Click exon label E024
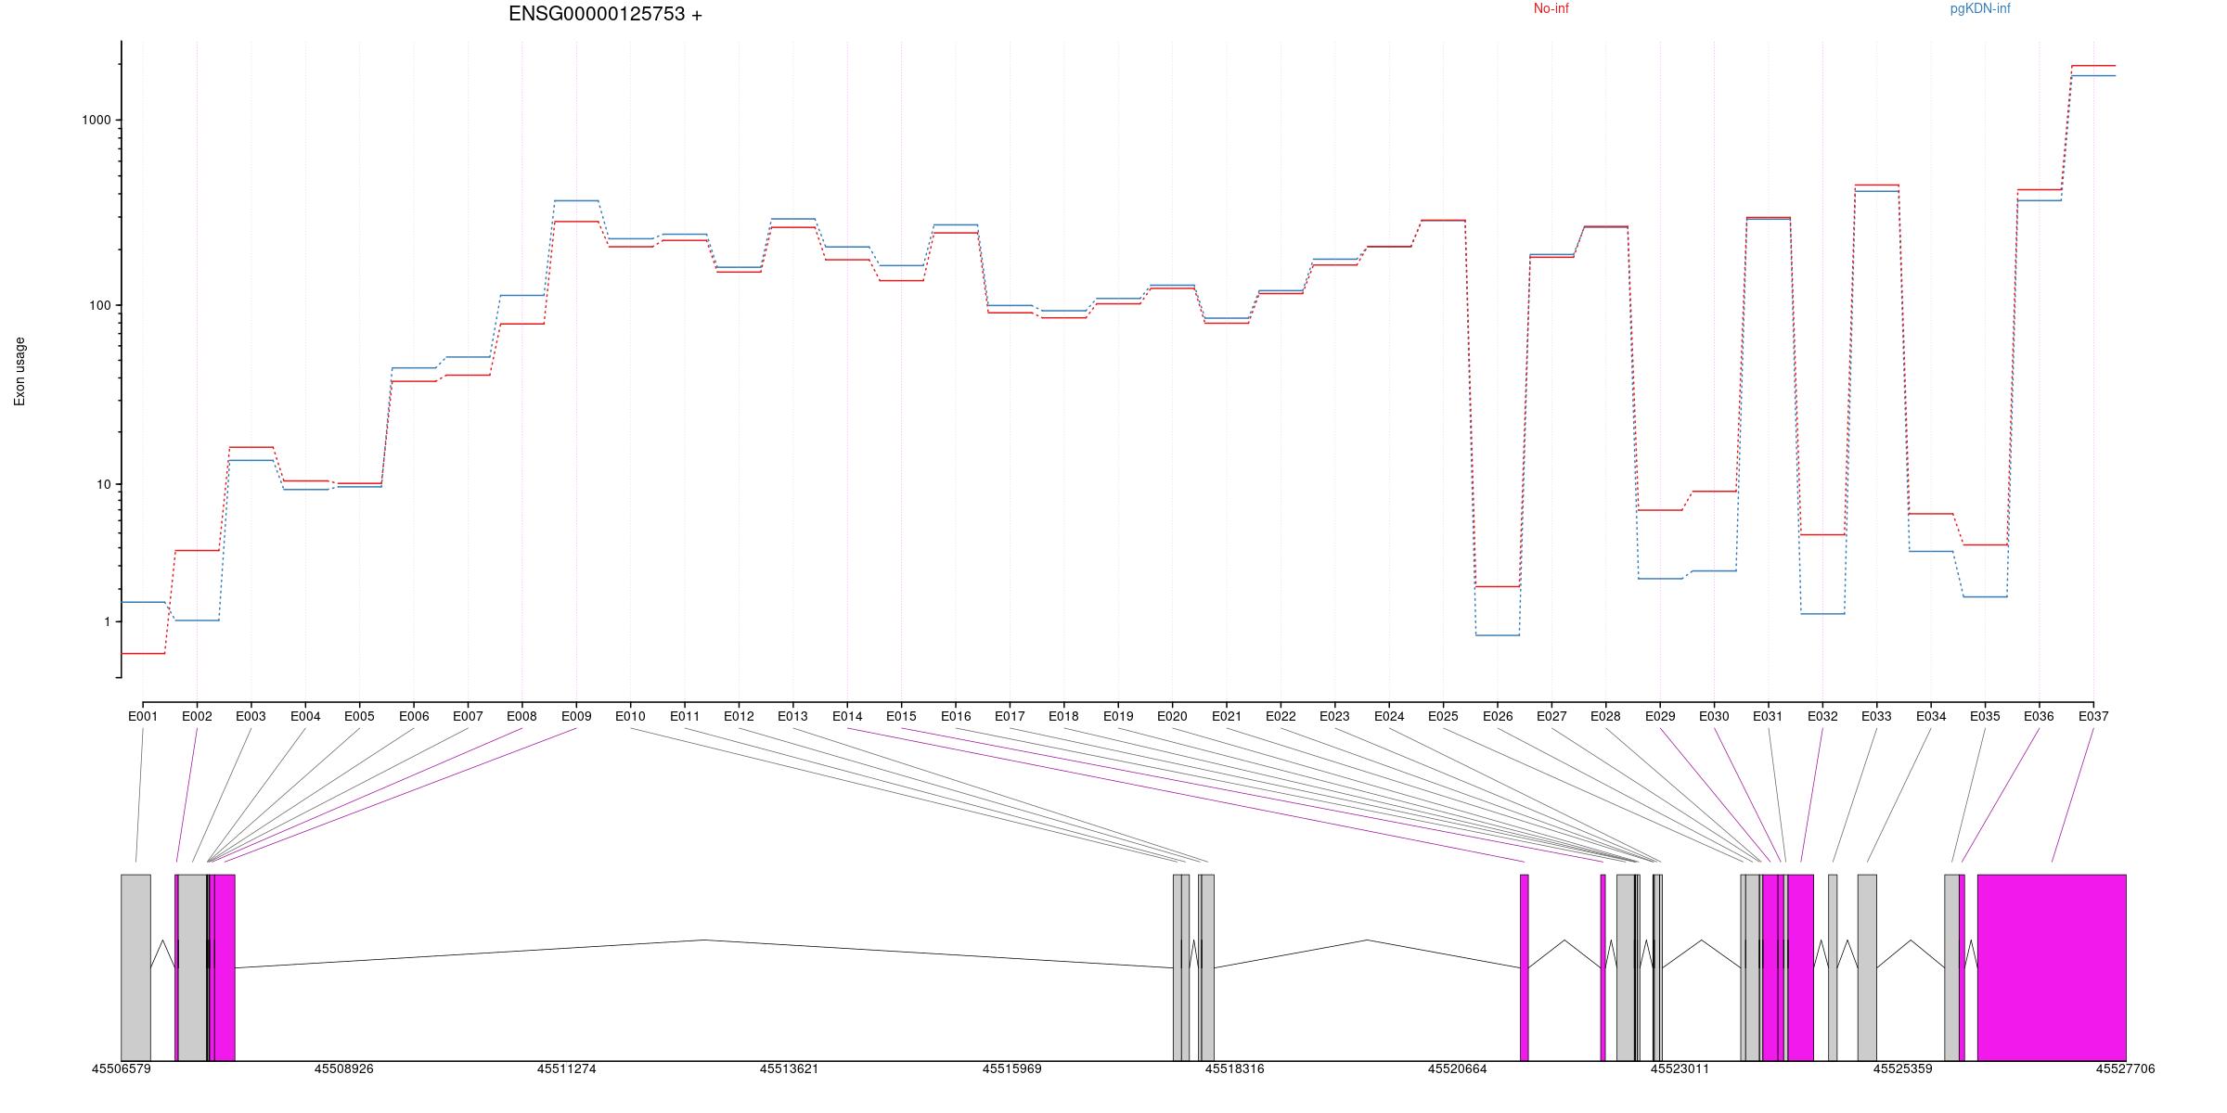The height and width of the screenshot is (1113, 2227). pyautogui.click(x=1389, y=716)
